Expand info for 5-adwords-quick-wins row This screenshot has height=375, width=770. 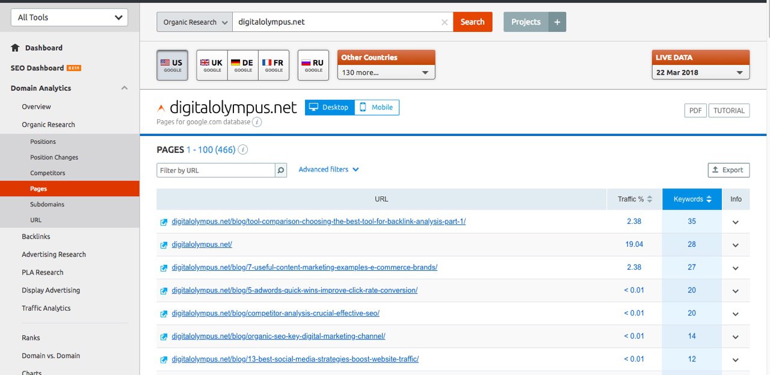pyautogui.click(x=736, y=291)
